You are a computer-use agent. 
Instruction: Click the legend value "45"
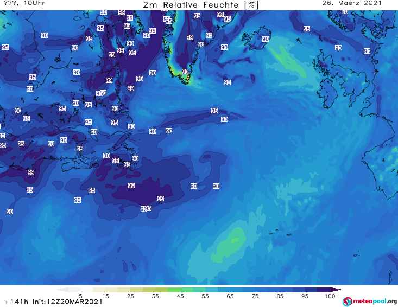[180, 296]
